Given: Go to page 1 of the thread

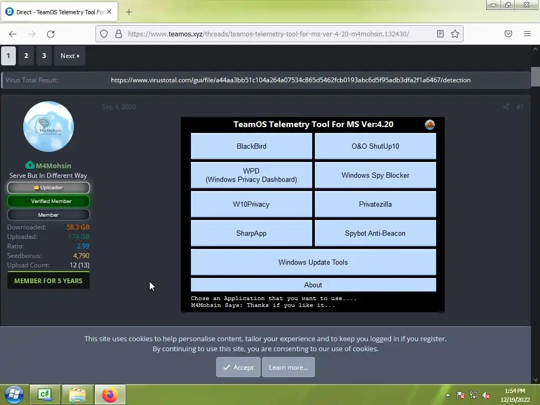Looking at the screenshot, I should tap(8, 56).
